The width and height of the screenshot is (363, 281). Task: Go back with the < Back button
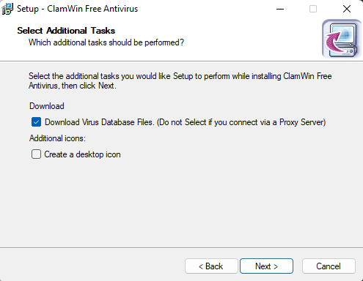point(211,266)
